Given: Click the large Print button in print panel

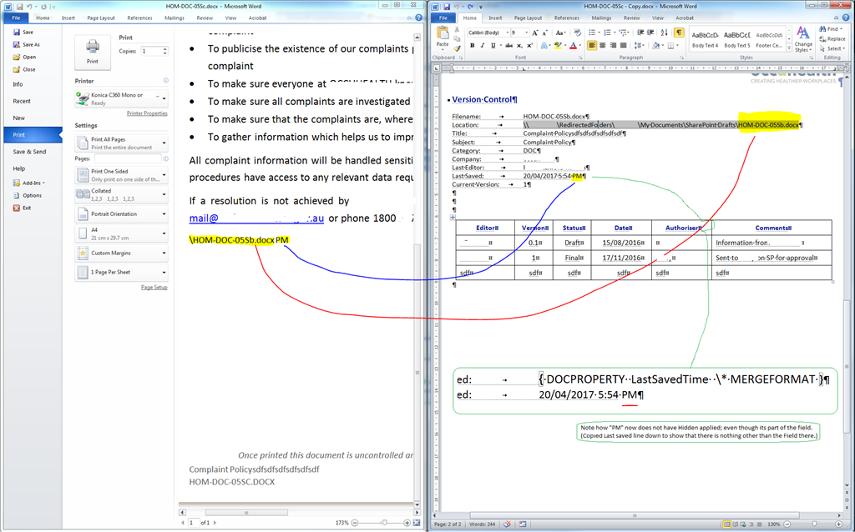Looking at the screenshot, I should [93, 53].
